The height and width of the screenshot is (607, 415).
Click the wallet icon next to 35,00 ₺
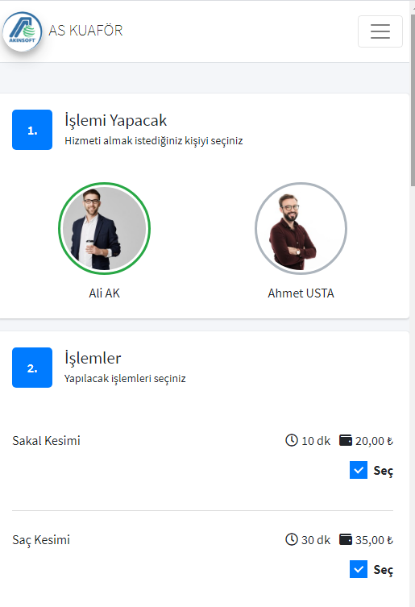[346, 539]
